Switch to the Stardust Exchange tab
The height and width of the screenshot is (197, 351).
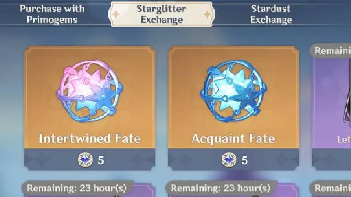[x=271, y=14]
